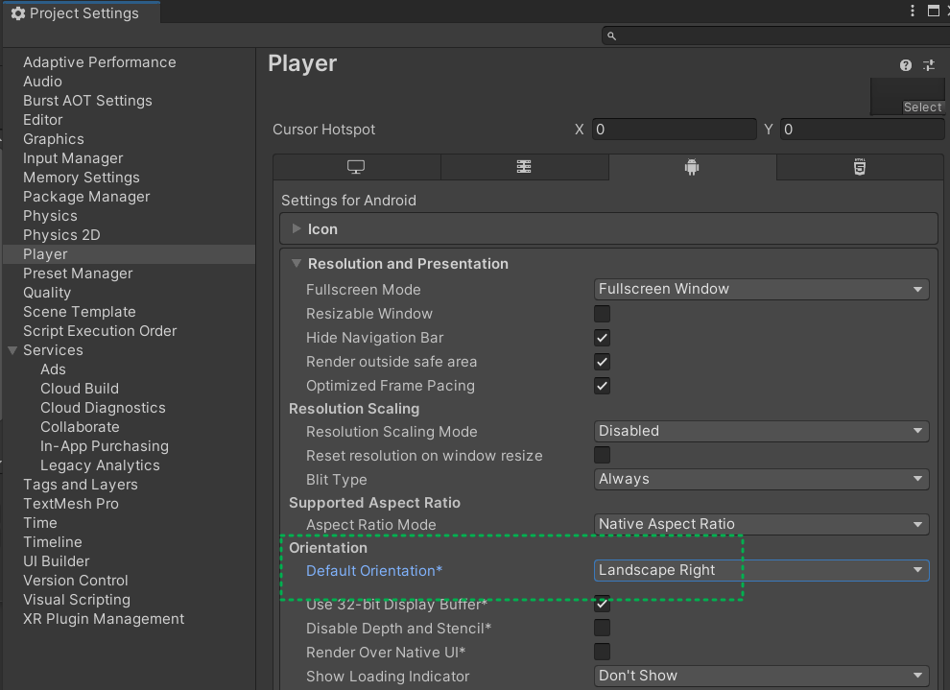Open the Resolution Scaling Mode dropdown

[x=762, y=431]
